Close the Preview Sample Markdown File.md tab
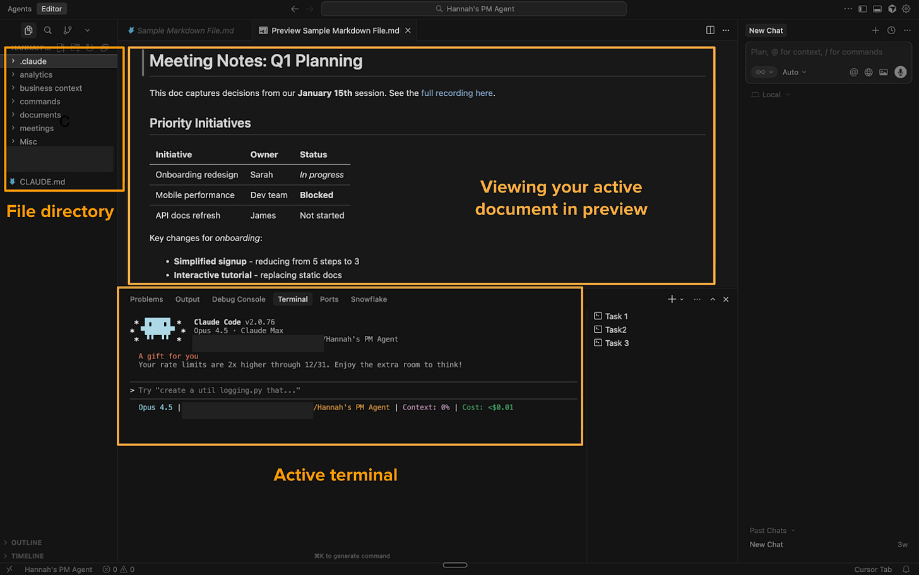The height and width of the screenshot is (575, 919). point(408,30)
